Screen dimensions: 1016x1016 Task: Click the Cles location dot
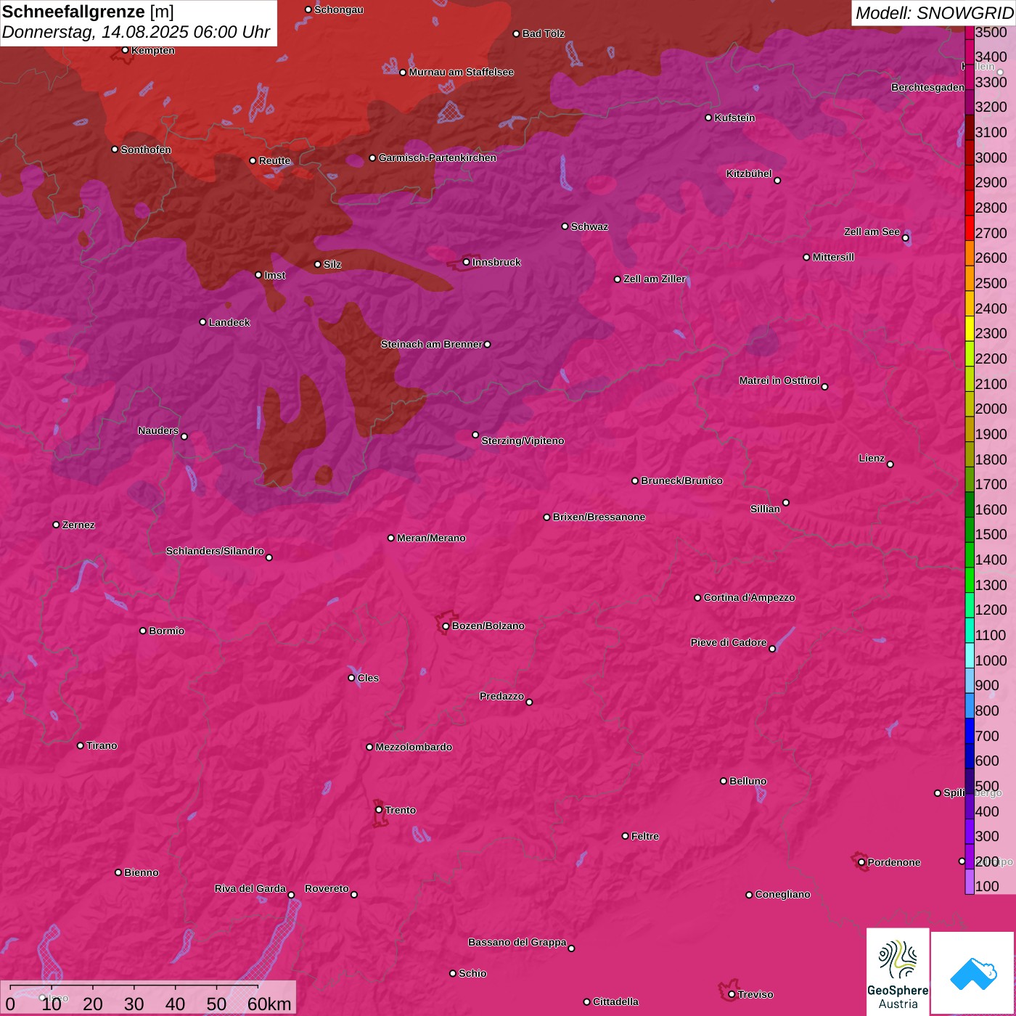[x=351, y=678]
